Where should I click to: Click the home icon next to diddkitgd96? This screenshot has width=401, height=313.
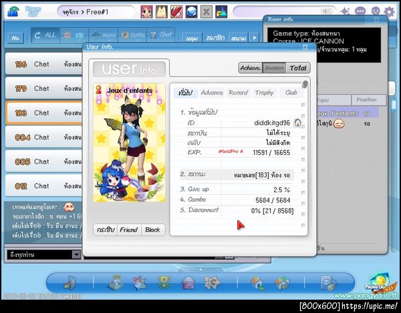tap(297, 123)
